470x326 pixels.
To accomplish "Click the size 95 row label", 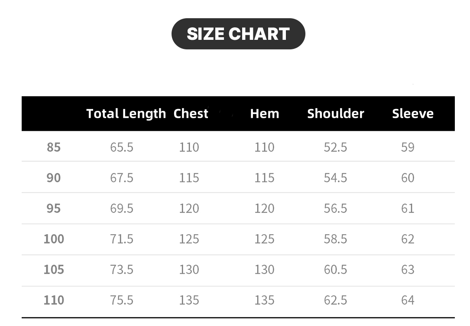I will 54,208.
